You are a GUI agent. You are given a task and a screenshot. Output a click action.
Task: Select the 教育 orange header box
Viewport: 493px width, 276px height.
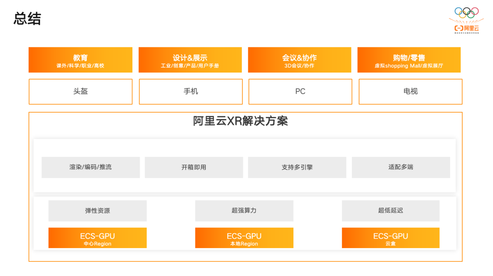tap(81, 60)
